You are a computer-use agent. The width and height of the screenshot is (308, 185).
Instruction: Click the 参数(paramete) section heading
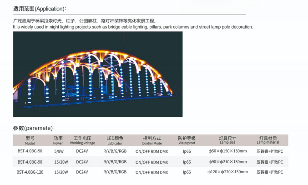coord(34,128)
